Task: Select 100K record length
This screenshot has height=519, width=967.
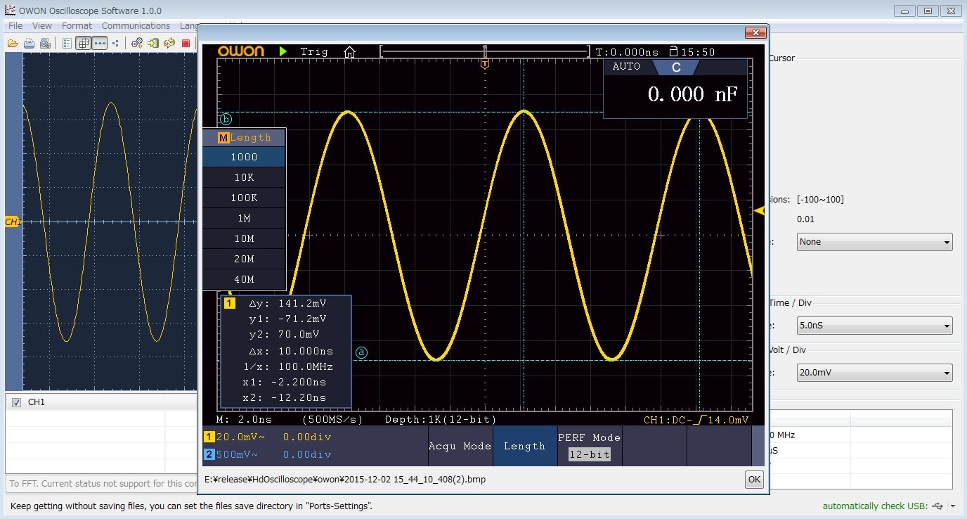Action: 244,198
